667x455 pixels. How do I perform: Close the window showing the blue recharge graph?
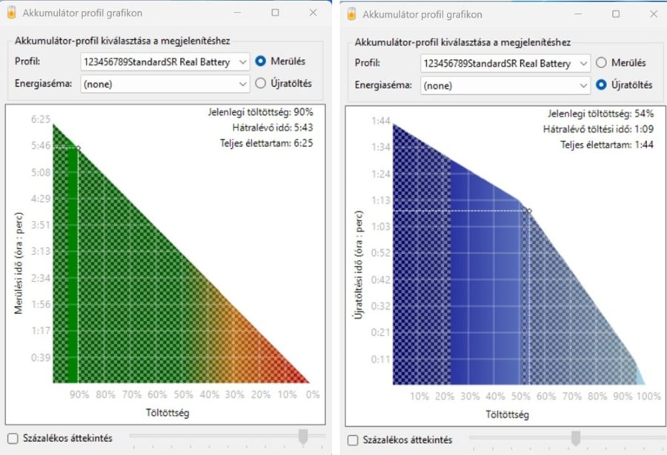(652, 13)
